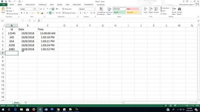This screenshot has width=200, height=112.
Task: Open the FILE tab
Action: tap(4, 5)
